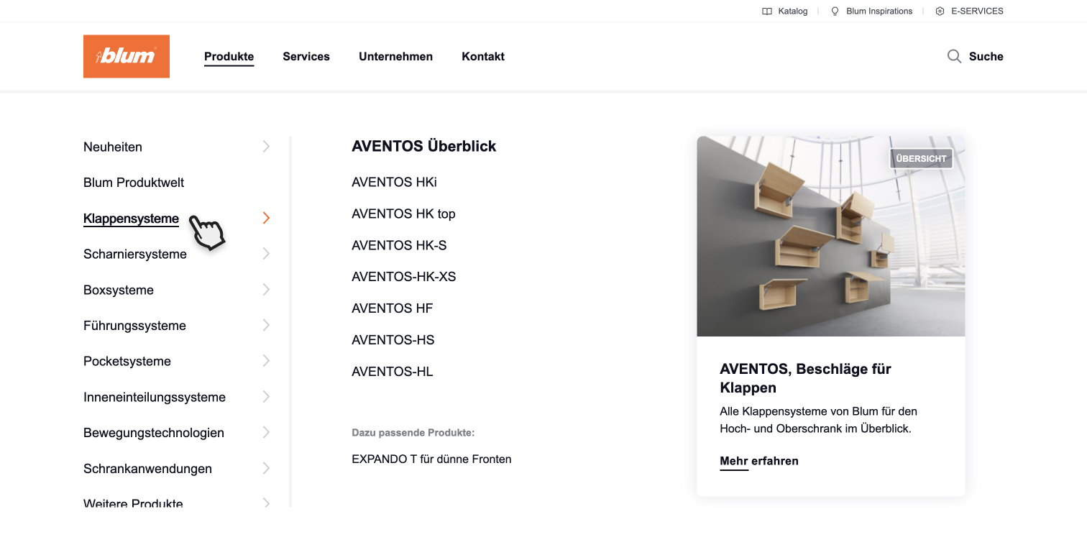Select Neuheiten category
The height and width of the screenshot is (545, 1087).
(x=113, y=147)
